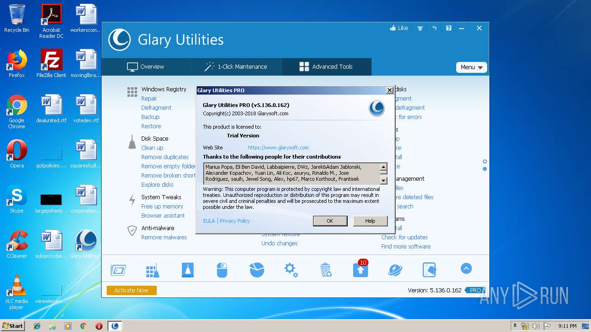Screen dimensions: 591x332
Task: Click the Like thumbs-up button
Action: point(399,28)
